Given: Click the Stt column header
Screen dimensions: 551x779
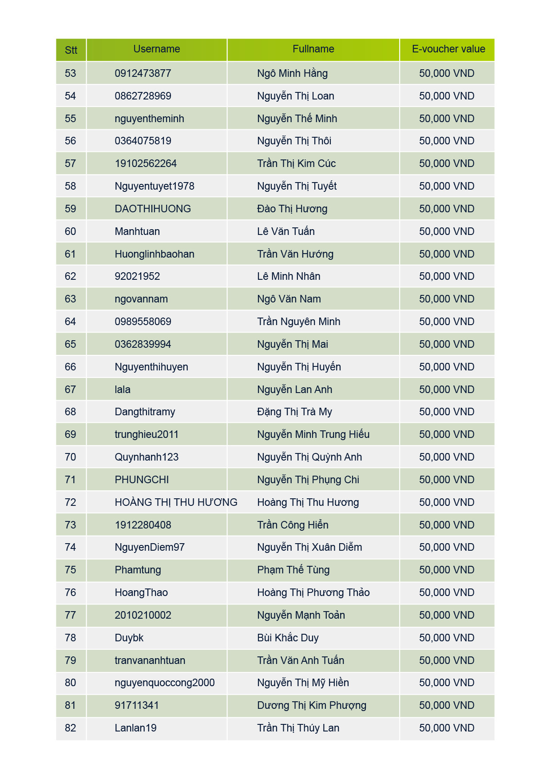Looking at the screenshot, I should click(x=71, y=50).
